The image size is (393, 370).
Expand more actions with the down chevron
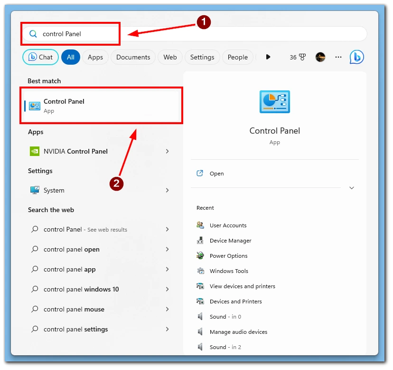pos(352,188)
